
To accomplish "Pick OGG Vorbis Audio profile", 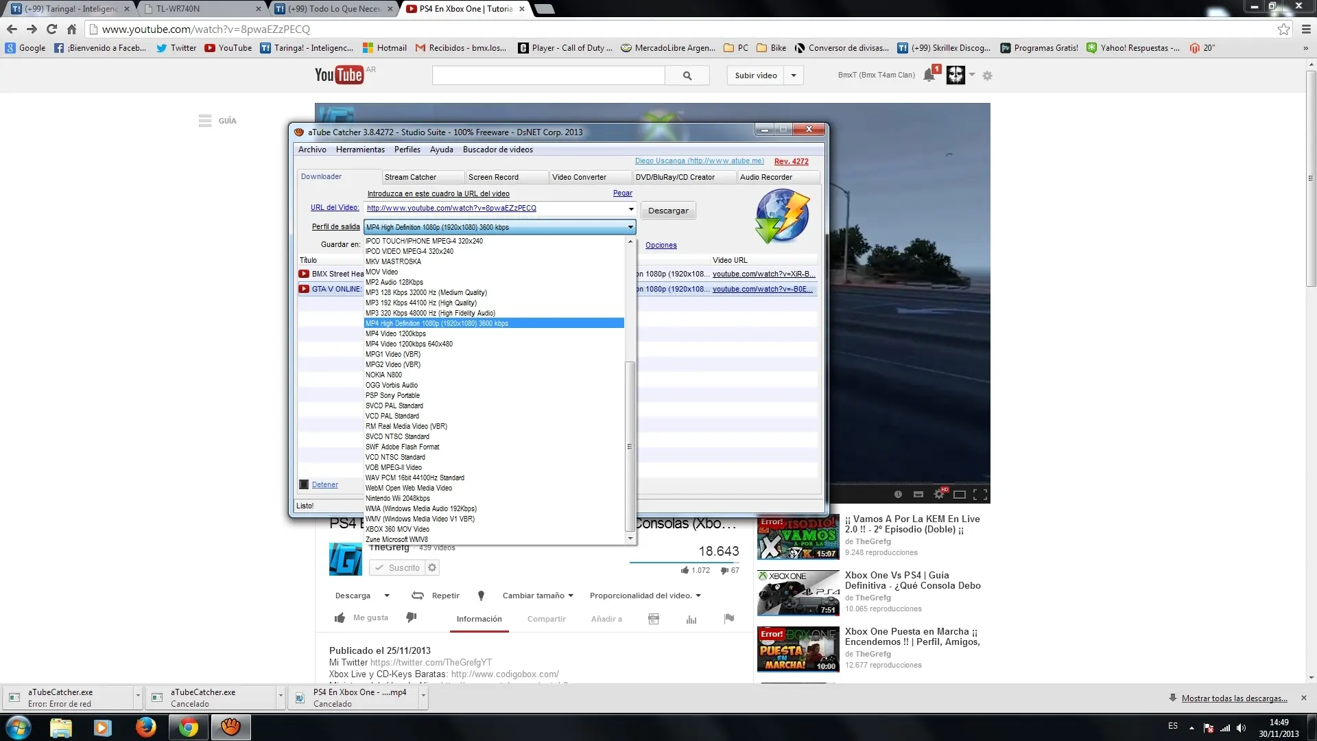I will click(494, 386).
